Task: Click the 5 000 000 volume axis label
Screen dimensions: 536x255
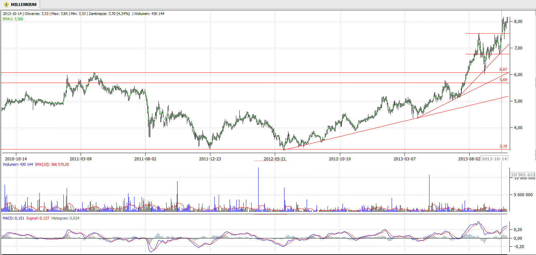Action: [x=523, y=195]
